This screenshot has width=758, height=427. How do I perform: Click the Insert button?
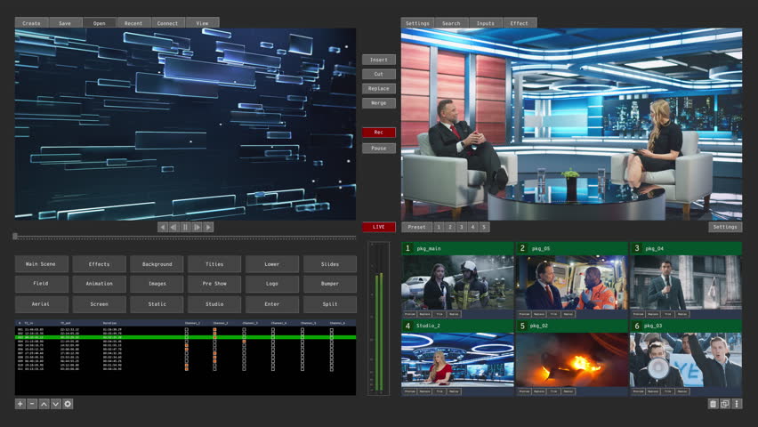(378, 60)
